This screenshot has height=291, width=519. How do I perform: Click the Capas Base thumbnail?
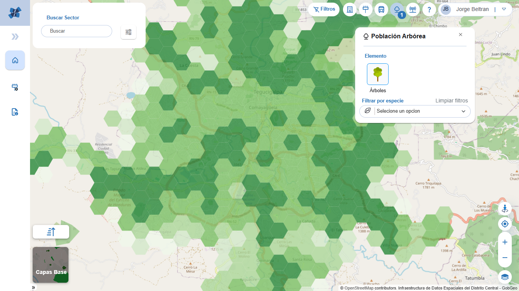pyautogui.click(x=51, y=265)
